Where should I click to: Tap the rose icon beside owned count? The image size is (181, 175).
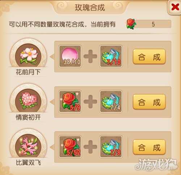pos(131,24)
